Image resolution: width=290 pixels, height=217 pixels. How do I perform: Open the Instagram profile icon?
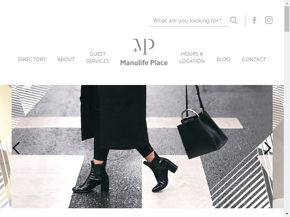click(x=269, y=20)
